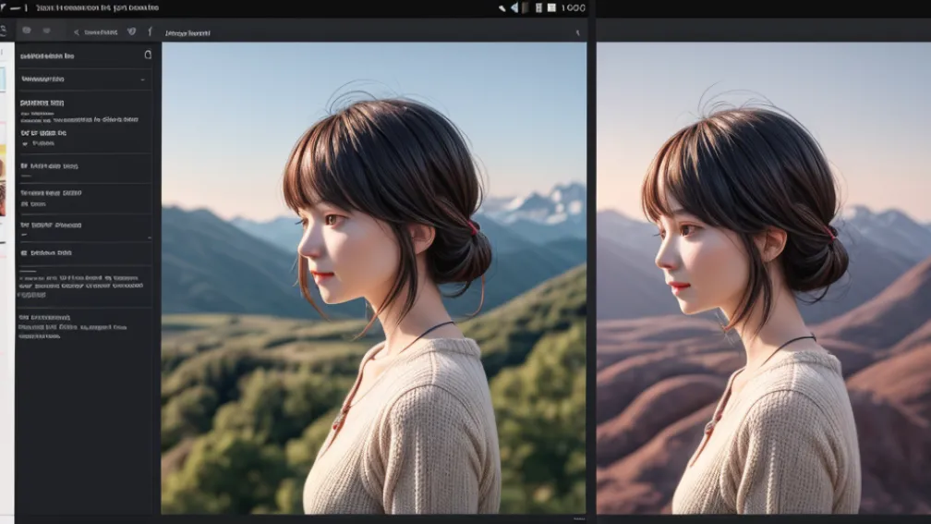The height and width of the screenshot is (524, 931).
Task: Click the label next to the back chevron
Action: pos(101,32)
